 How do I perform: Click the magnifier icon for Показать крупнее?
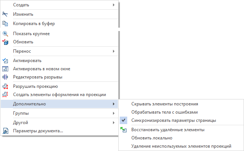5,34
